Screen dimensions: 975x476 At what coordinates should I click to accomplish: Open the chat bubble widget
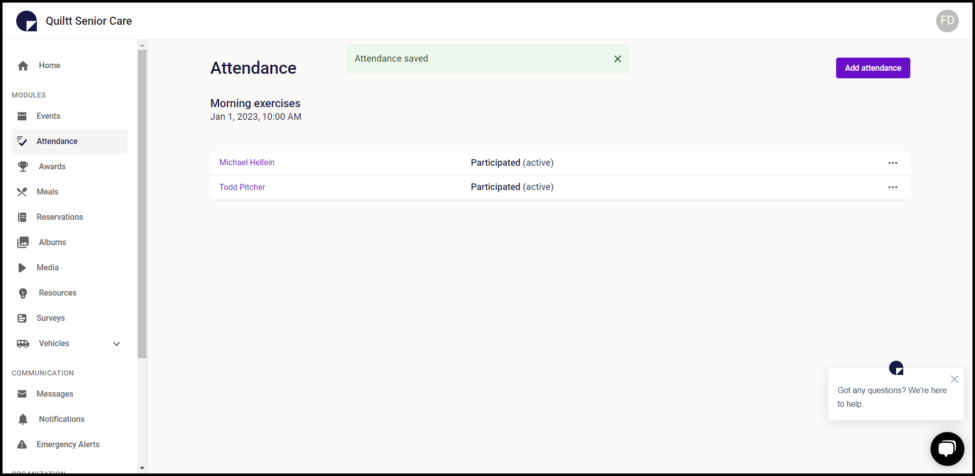point(947,449)
